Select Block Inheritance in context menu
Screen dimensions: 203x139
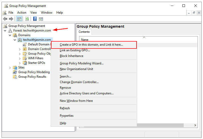[94, 56]
